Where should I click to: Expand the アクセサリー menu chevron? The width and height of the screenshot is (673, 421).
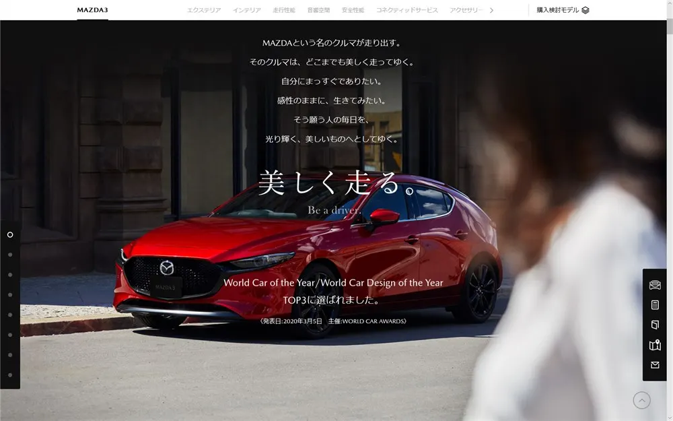pyautogui.click(x=490, y=10)
